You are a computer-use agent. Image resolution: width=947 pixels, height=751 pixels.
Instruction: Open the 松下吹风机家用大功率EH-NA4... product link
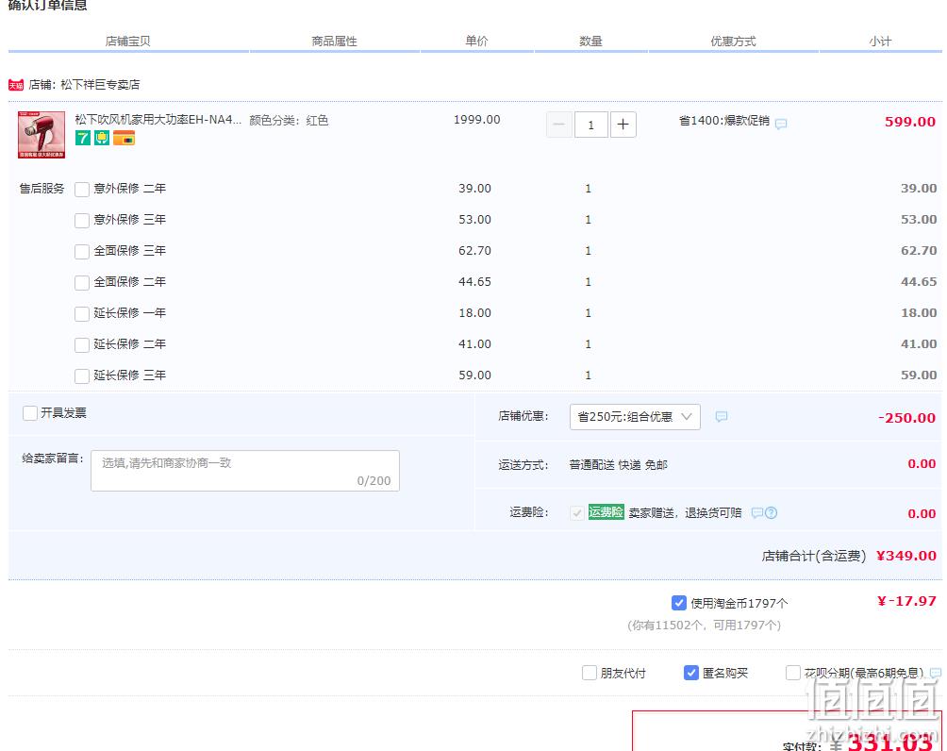click(158, 120)
